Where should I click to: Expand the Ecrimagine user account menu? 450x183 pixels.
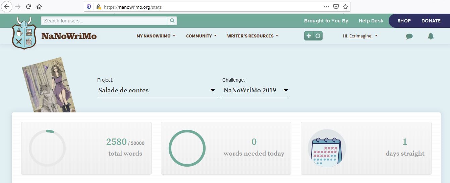pyautogui.click(x=360, y=36)
